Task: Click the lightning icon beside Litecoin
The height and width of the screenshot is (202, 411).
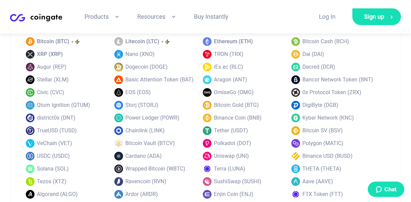Action: click(167, 42)
